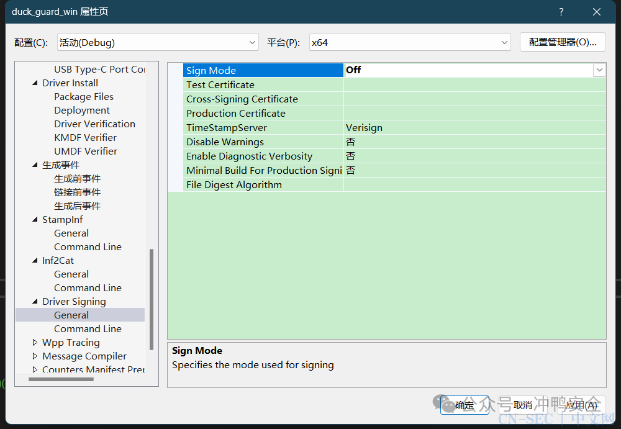Select General under StampInf

71,233
